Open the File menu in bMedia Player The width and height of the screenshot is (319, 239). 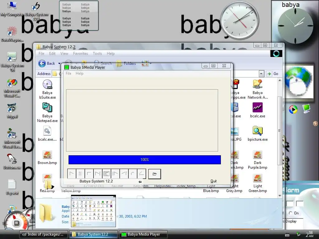click(68, 73)
